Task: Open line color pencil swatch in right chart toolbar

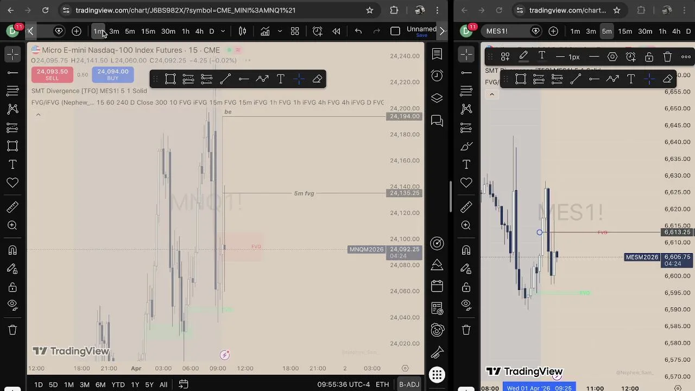Action: [523, 56]
